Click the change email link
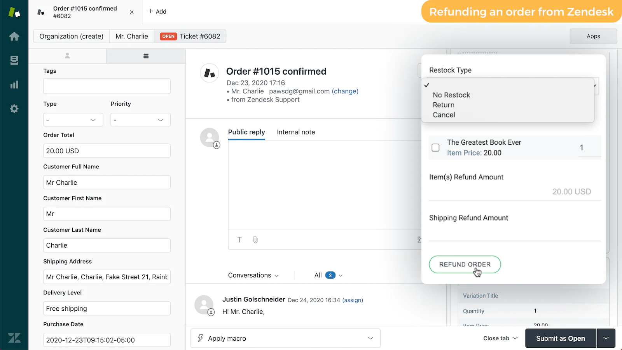622x350 pixels. 345,91
